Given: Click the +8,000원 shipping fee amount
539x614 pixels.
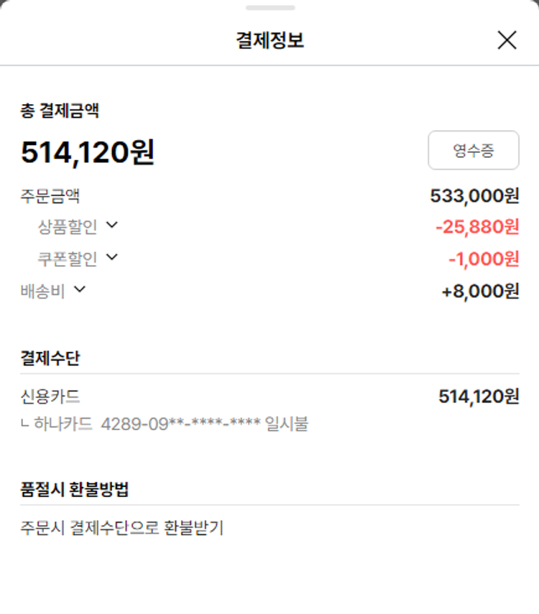Looking at the screenshot, I should (480, 292).
